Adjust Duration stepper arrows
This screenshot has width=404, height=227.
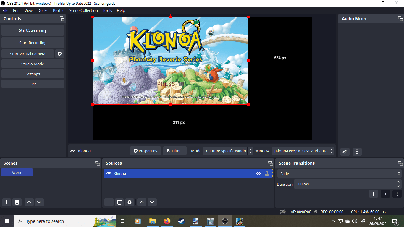[x=398, y=184]
